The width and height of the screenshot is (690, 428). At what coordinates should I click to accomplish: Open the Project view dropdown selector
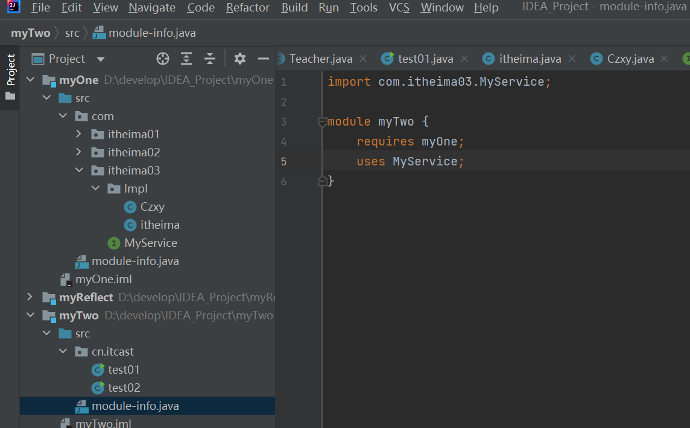101,59
